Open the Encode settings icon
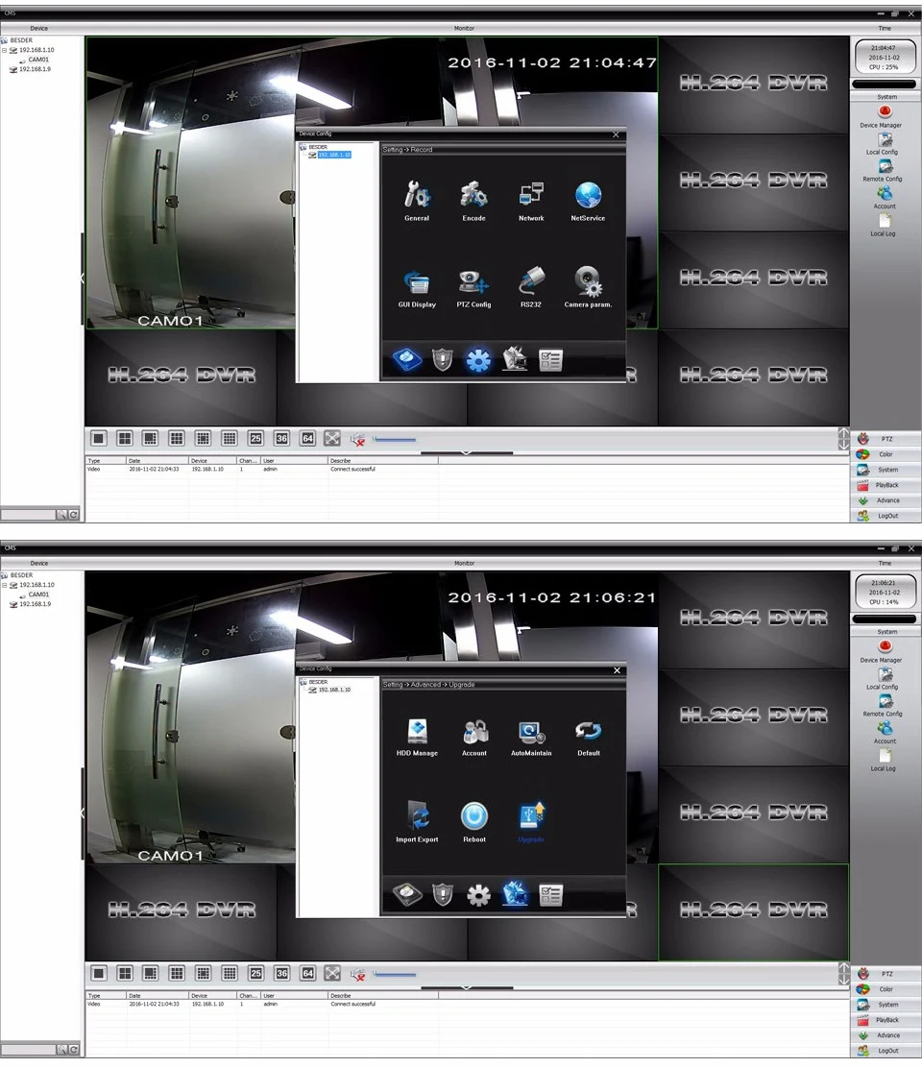 (x=473, y=200)
